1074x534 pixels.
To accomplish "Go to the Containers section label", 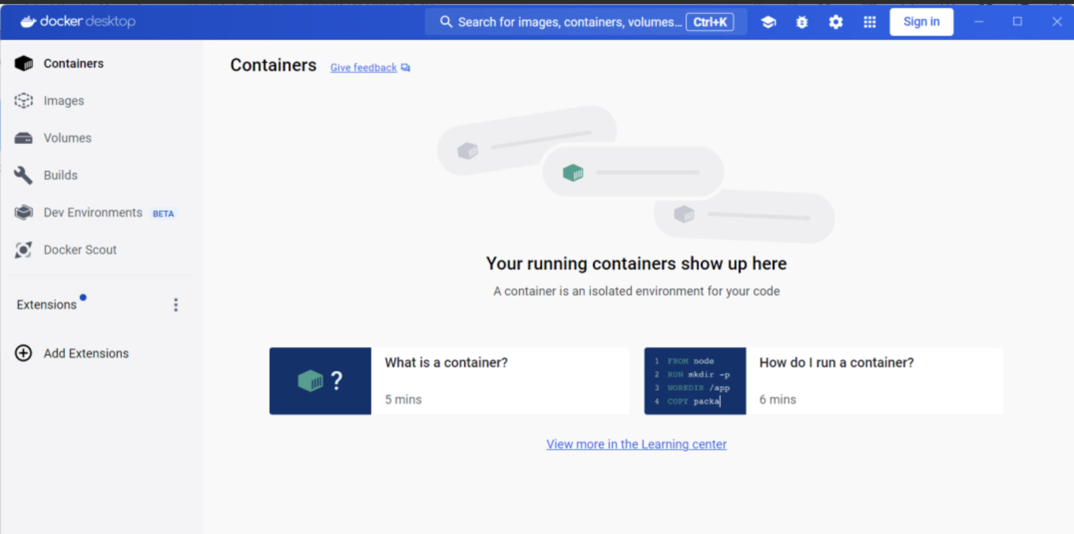I will click(x=73, y=63).
